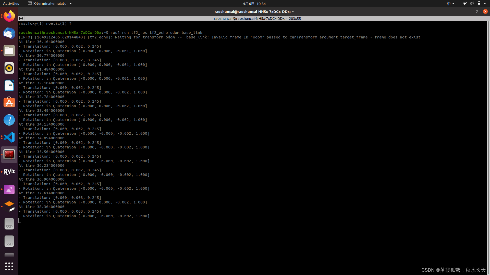This screenshot has width=490, height=275.
Task: Open Ubuntu Software store icon
Action: coord(9,103)
